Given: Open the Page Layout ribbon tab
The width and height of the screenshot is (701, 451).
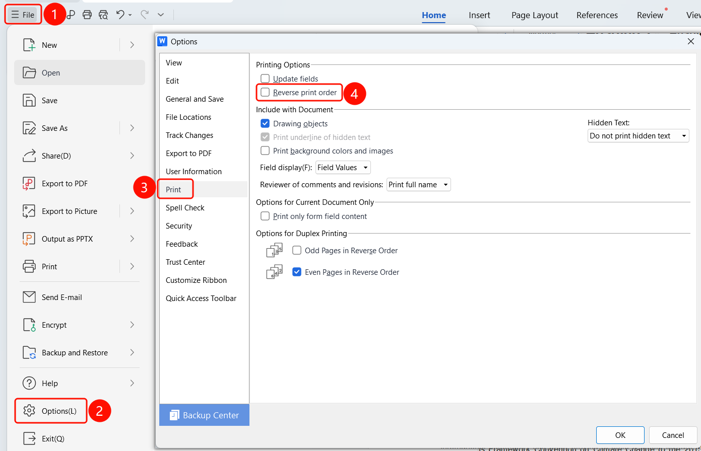Looking at the screenshot, I should (x=535, y=15).
